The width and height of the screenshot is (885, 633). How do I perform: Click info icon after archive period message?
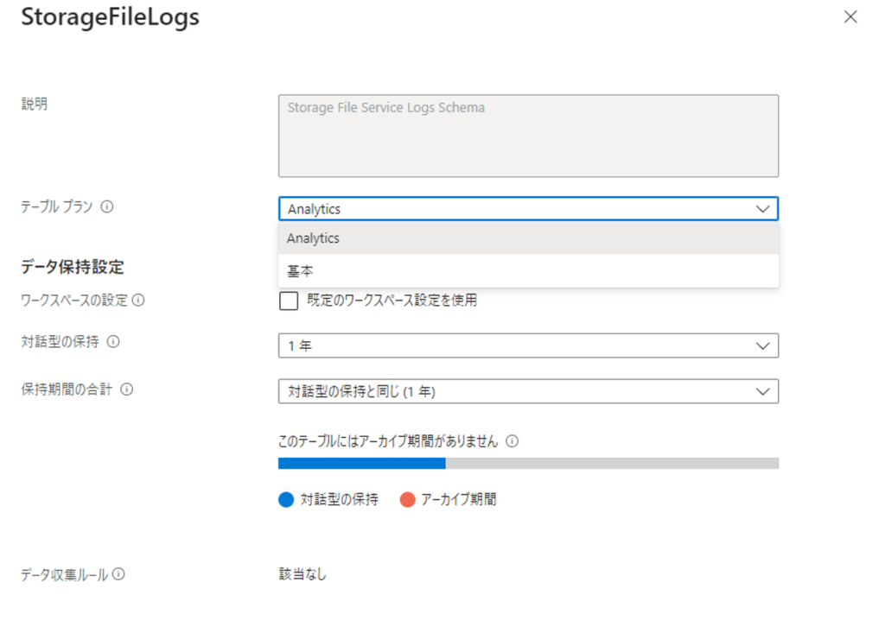(x=512, y=441)
